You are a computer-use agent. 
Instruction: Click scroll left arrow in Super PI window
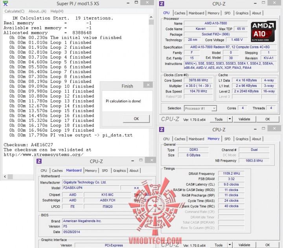(x=5, y=176)
